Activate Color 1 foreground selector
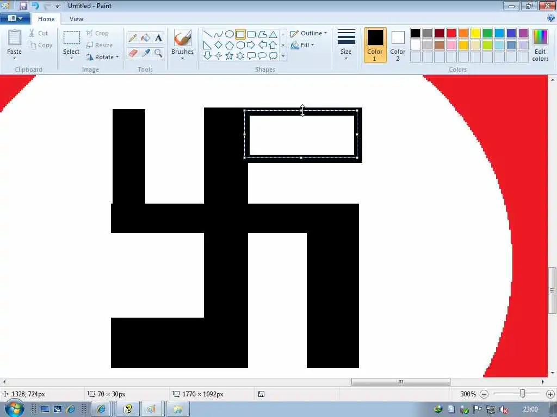Image resolution: width=557 pixels, height=417 pixels. 375,46
